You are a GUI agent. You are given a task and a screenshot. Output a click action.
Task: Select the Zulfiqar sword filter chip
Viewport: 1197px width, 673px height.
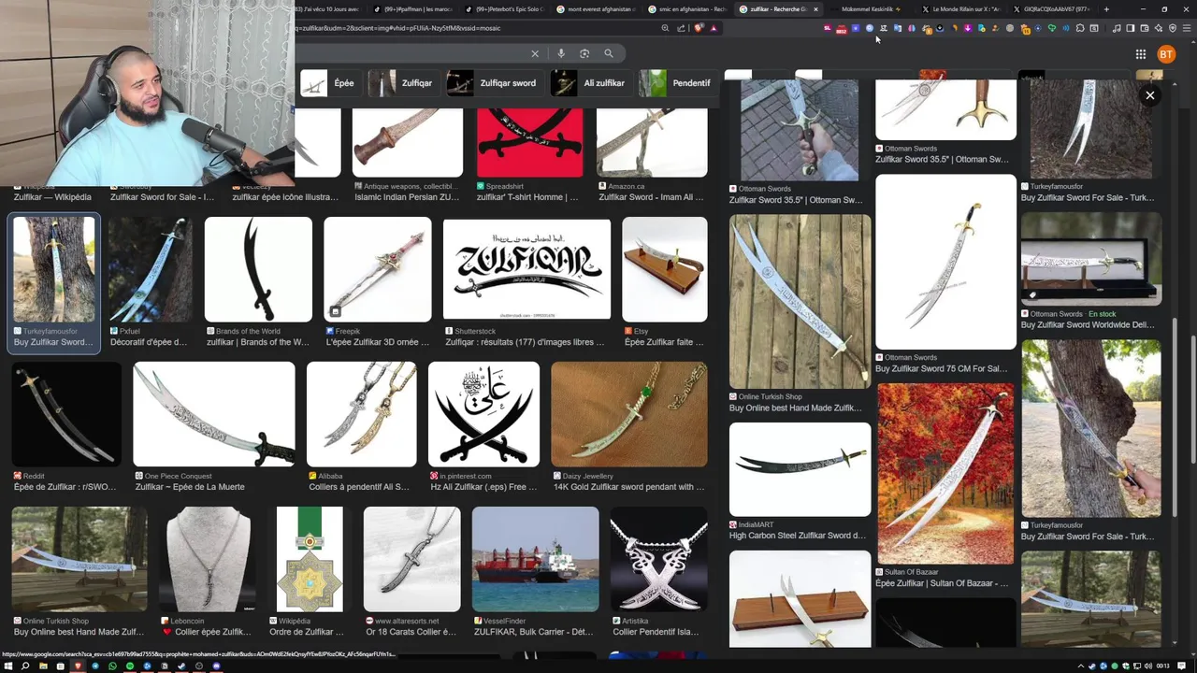coord(495,83)
